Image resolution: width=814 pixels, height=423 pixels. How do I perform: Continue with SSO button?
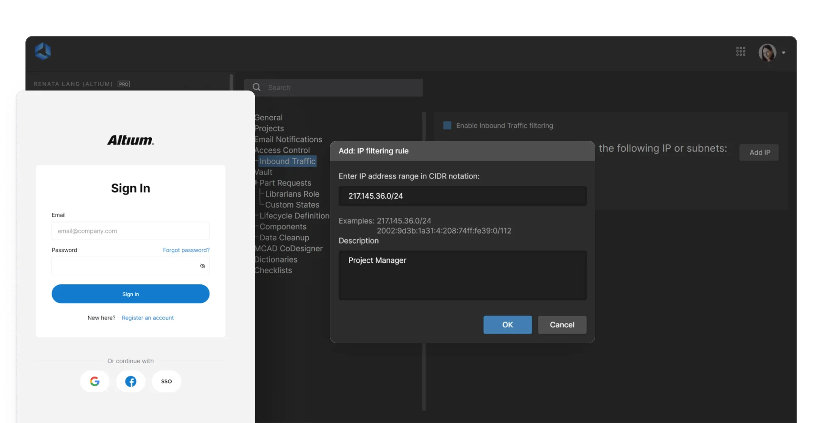click(x=167, y=381)
